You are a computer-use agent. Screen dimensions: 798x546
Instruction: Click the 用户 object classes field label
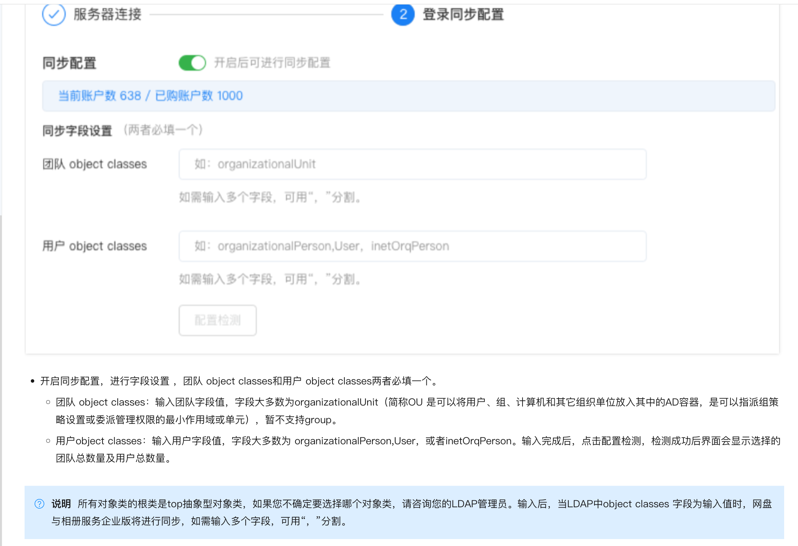click(x=94, y=246)
